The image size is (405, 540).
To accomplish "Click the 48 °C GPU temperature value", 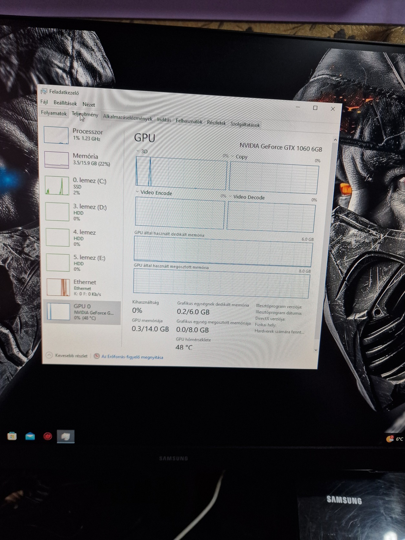I will [x=184, y=347].
